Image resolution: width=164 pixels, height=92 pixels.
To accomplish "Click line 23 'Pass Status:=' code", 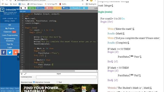I will click(x=46, y=65).
